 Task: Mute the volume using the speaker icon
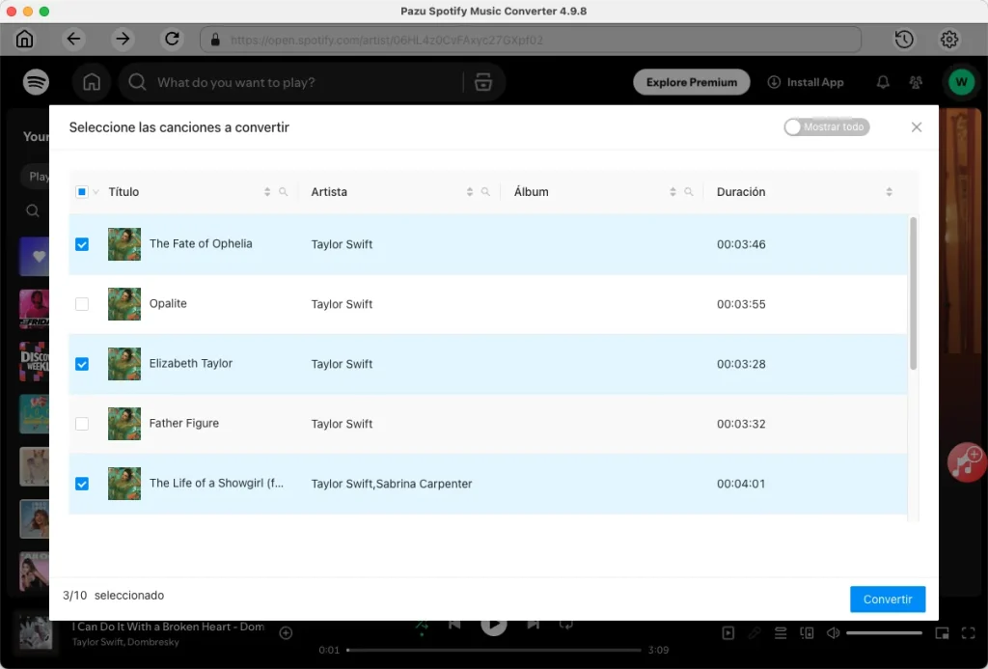coord(833,633)
